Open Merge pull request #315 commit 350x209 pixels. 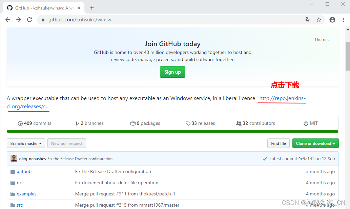(x=127, y=205)
